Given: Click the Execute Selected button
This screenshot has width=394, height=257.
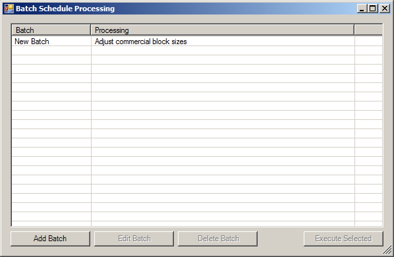Looking at the screenshot, I should tap(343, 239).
